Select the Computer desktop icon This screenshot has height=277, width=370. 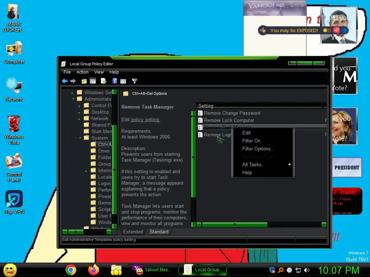click(x=14, y=53)
